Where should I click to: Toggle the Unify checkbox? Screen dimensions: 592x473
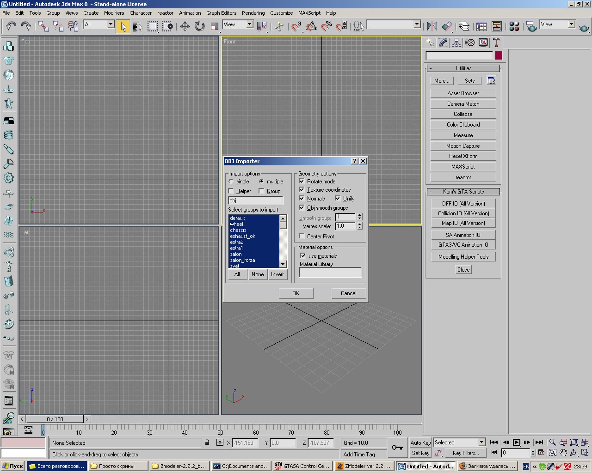(338, 198)
